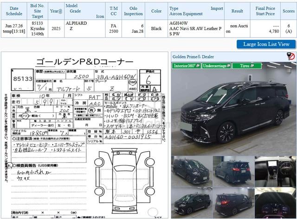Click the auction sheet image
The width and height of the screenshot is (297, 219).
84,135
